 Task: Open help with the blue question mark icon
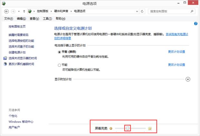pyautogui.click(x=196, y=24)
